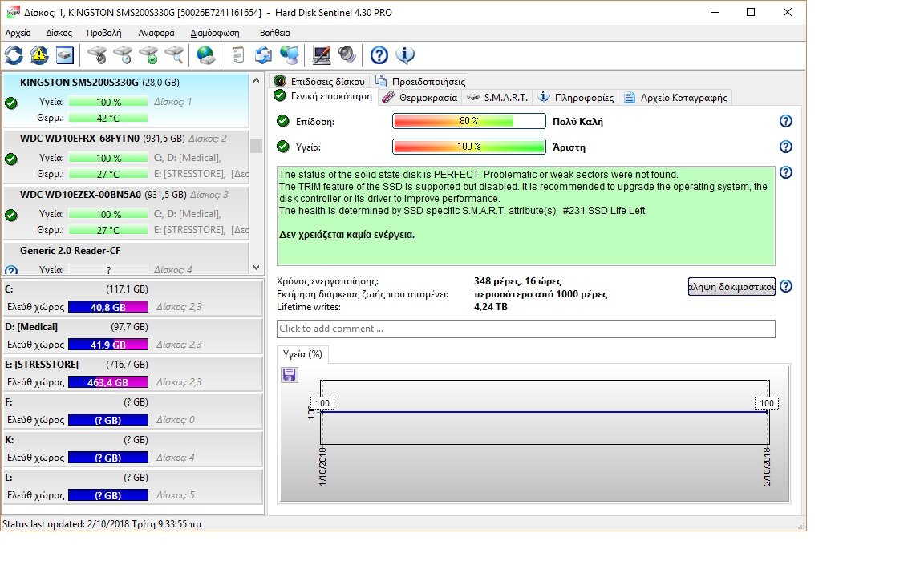Click the green status check for KINGSTON disk
The image size is (924, 577).
pyautogui.click(x=11, y=103)
